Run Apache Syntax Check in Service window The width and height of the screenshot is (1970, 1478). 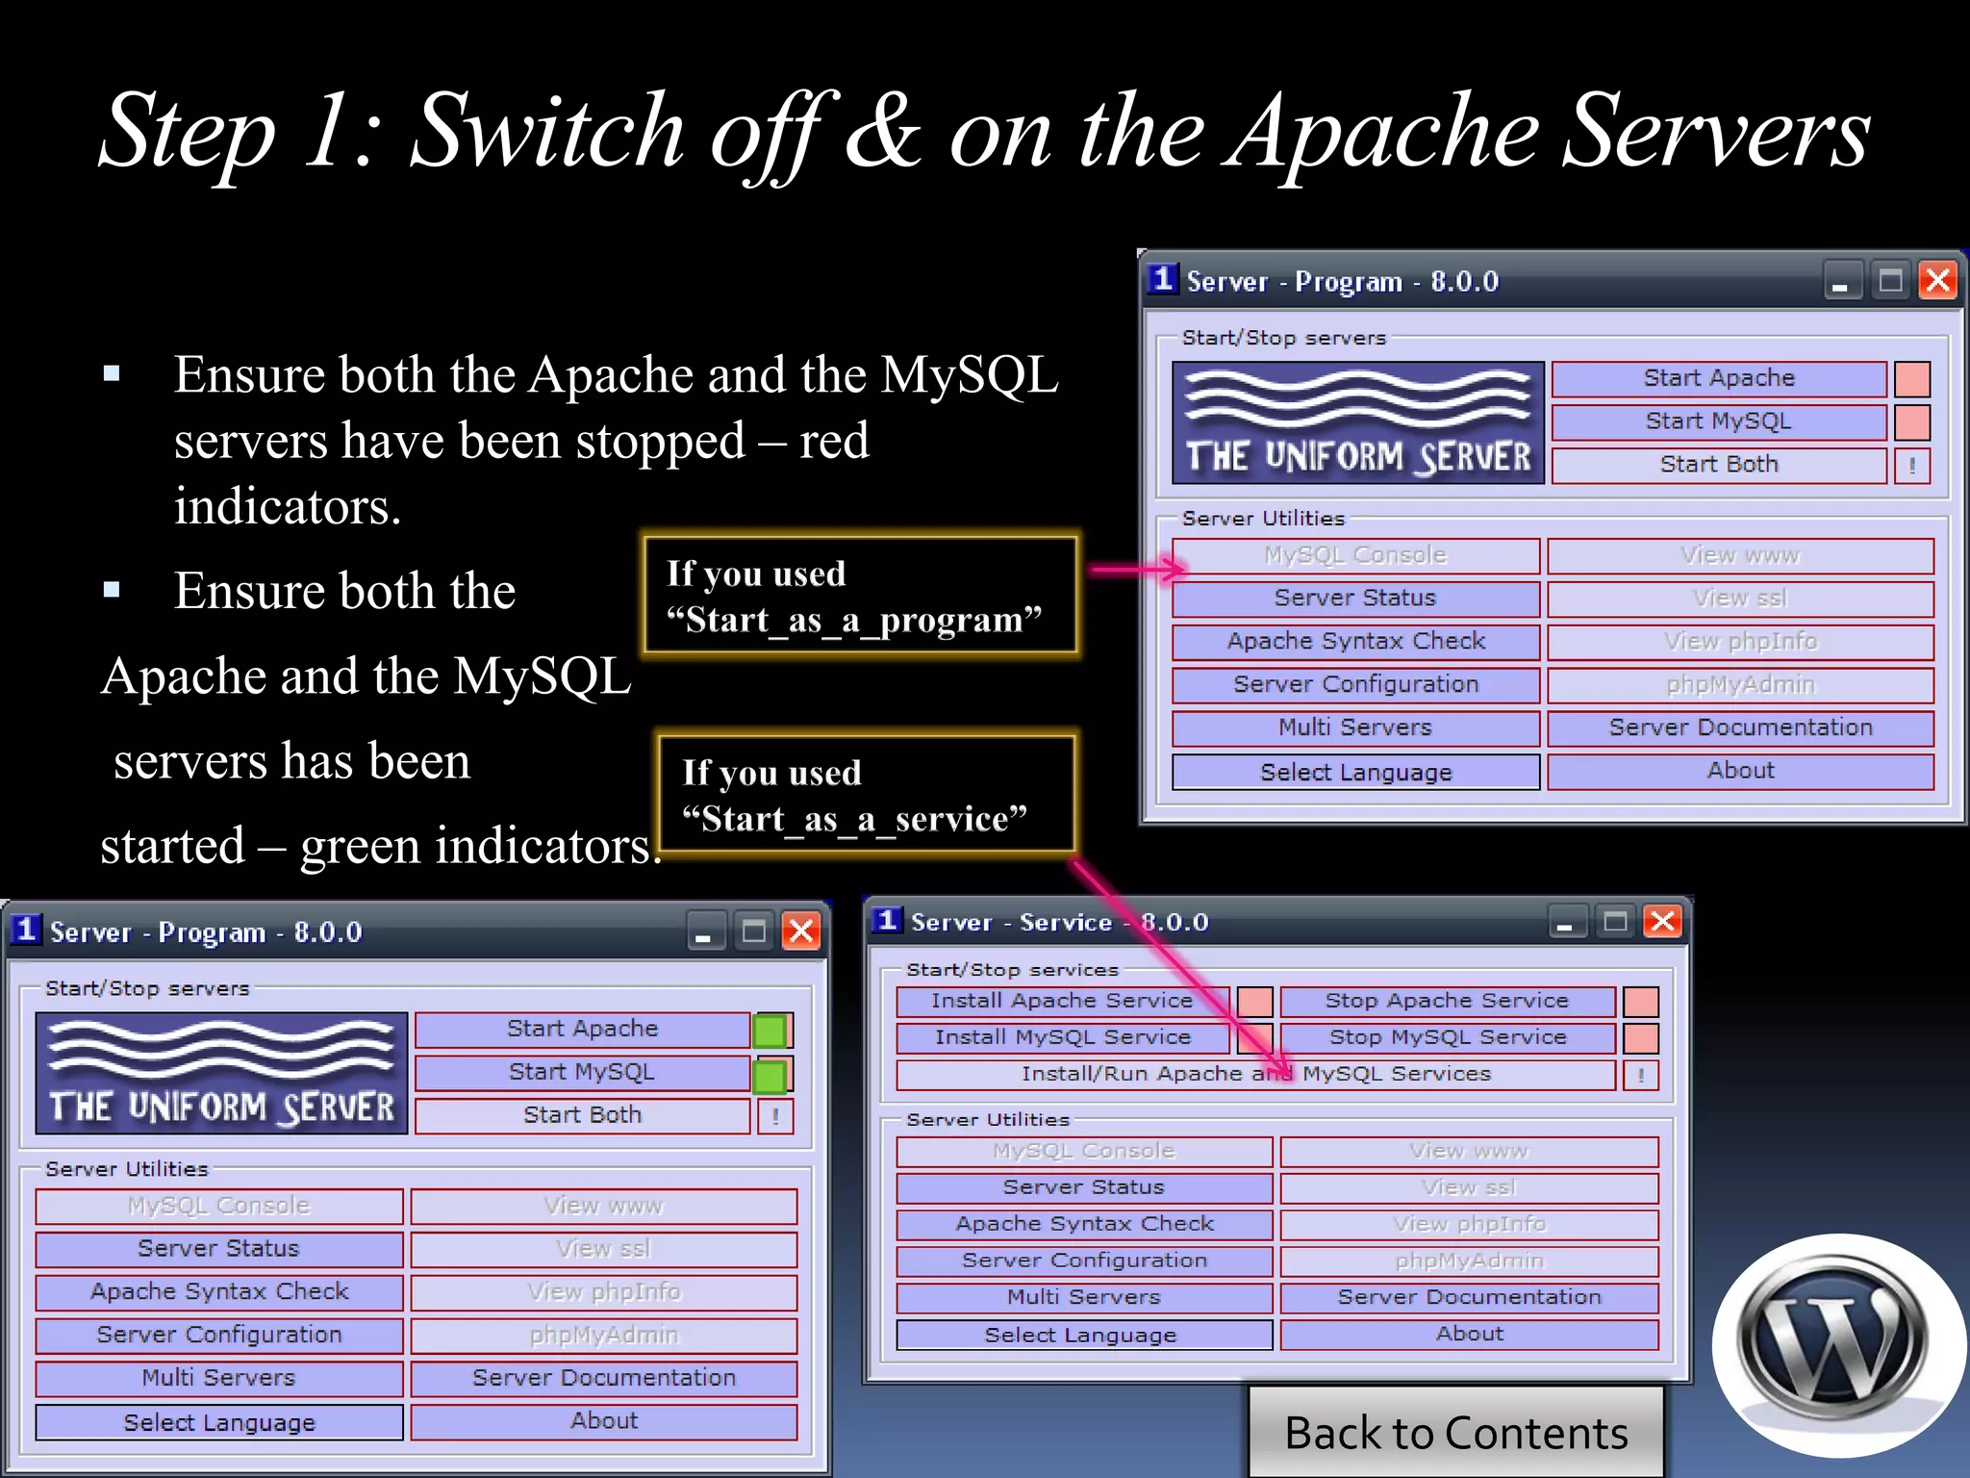[1084, 1225]
